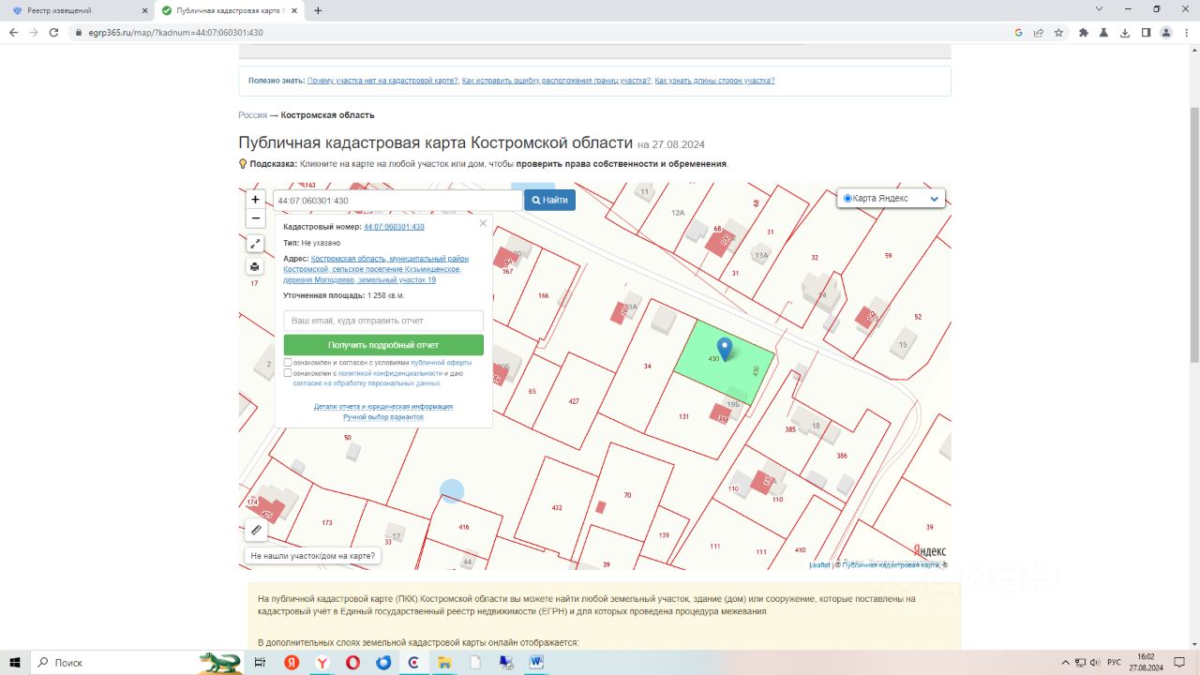Go back in browser history
The height and width of the screenshot is (675, 1200).
click(13, 32)
